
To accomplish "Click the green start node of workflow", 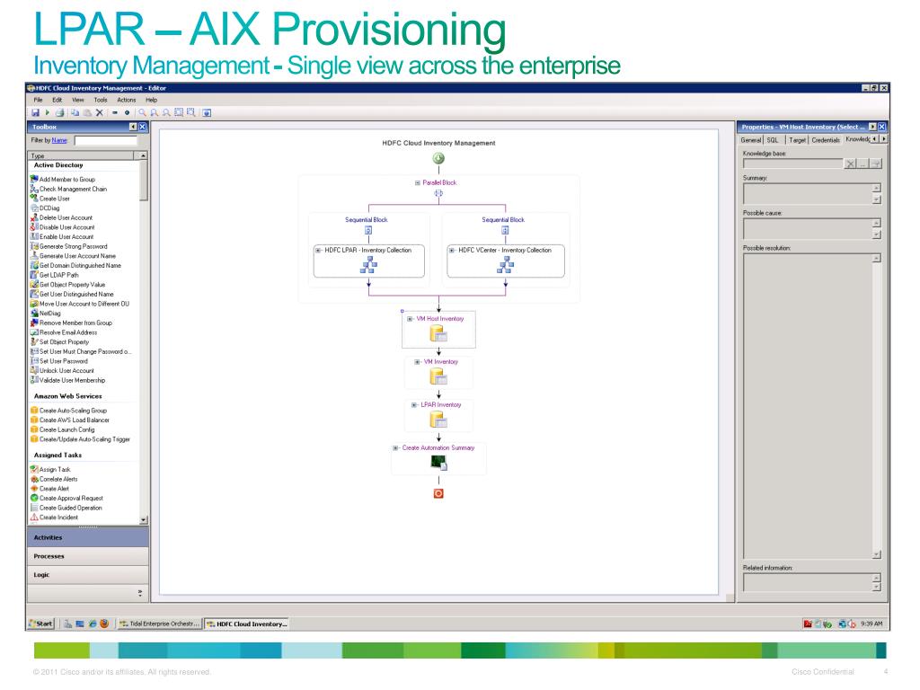I will (438, 158).
